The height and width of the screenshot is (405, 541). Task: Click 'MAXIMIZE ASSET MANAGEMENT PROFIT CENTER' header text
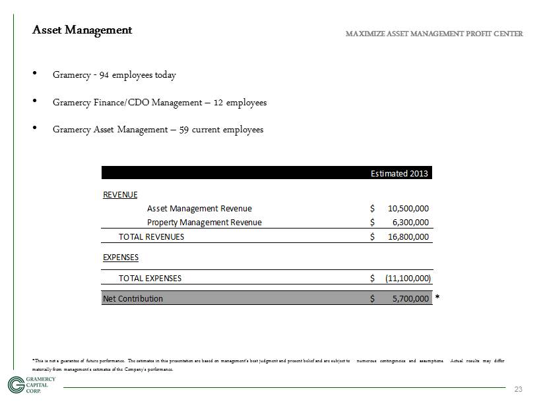click(x=434, y=34)
